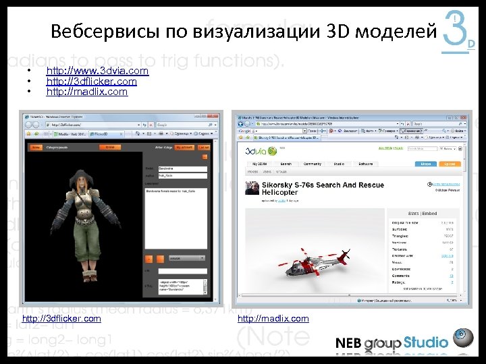
Task: Click the orange Upload button on 3dvia
Action: click(450, 164)
